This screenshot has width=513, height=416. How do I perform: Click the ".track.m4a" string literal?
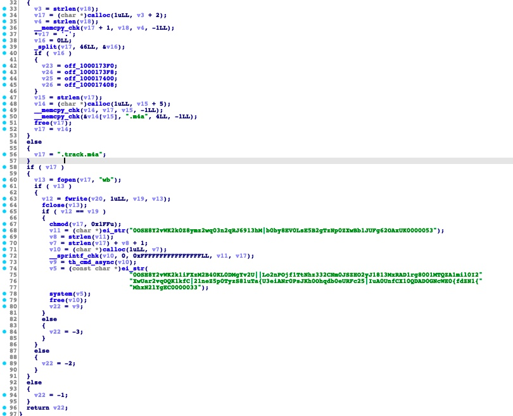(x=80, y=154)
